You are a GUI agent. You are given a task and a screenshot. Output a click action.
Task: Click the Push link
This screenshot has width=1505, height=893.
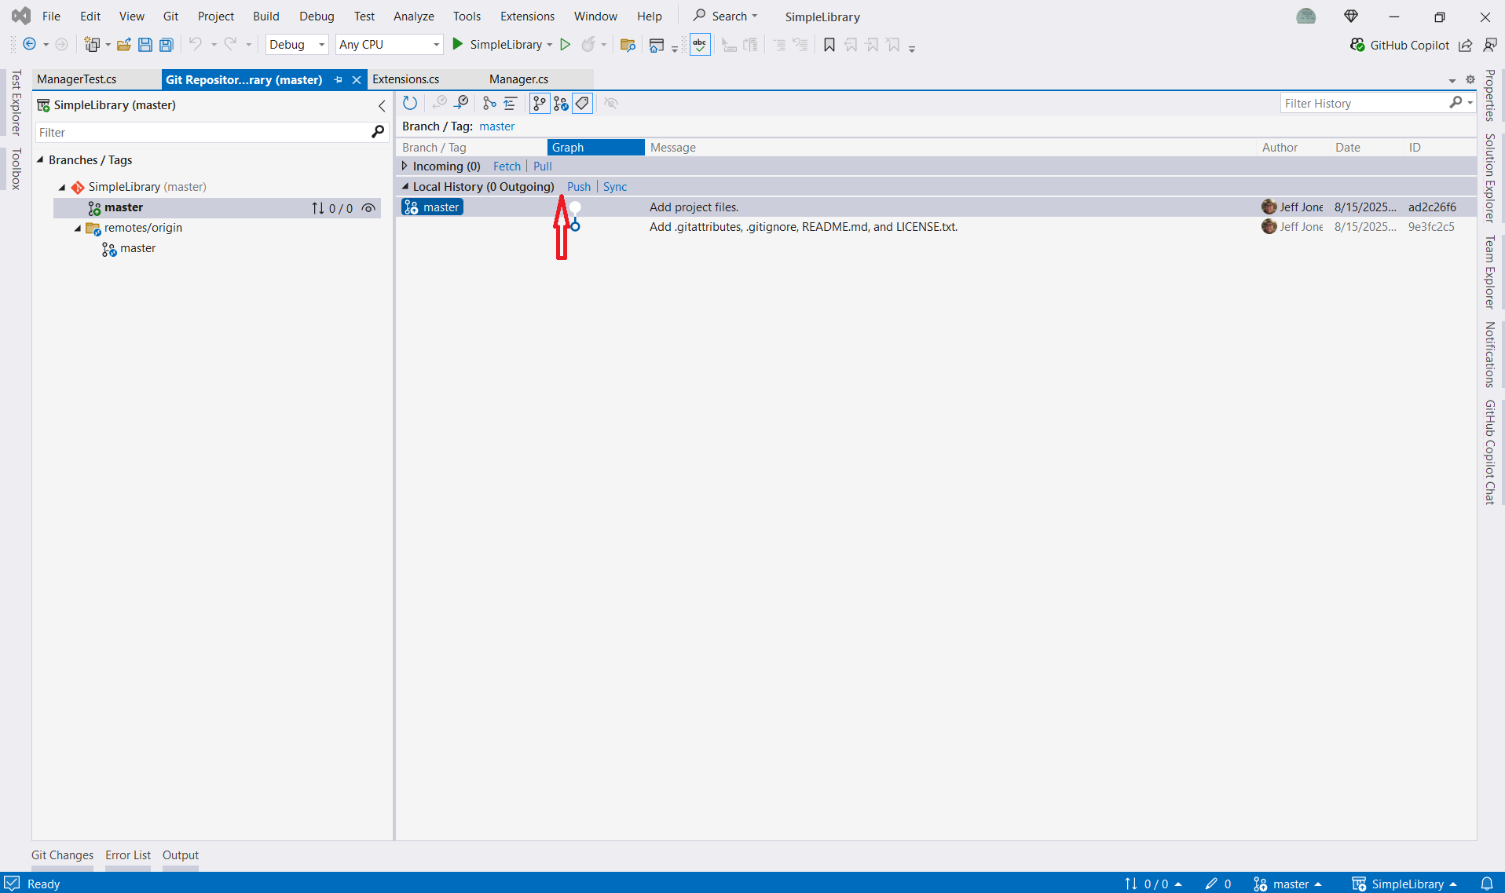[579, 187]
